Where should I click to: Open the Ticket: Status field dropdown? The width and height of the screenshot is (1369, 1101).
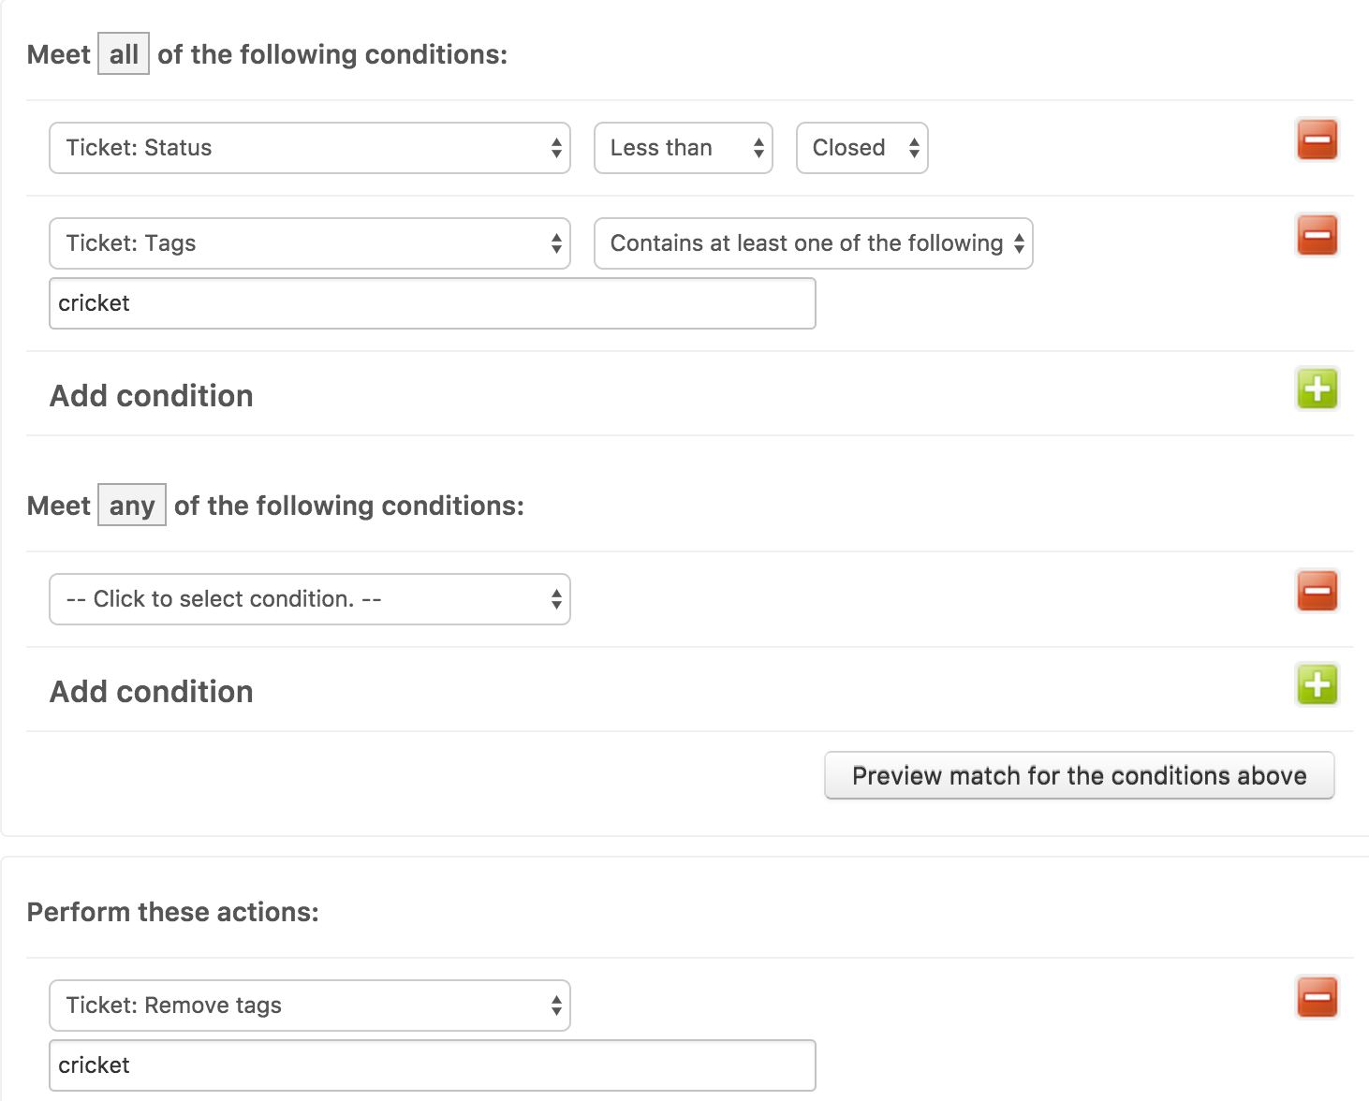[x=309, y=148]
